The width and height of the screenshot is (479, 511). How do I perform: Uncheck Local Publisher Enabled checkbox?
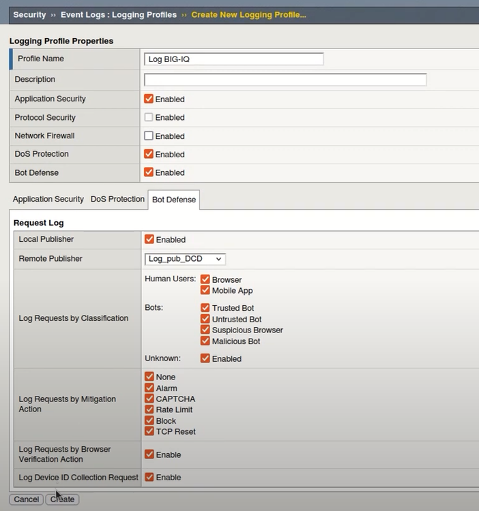coord(149,239)
